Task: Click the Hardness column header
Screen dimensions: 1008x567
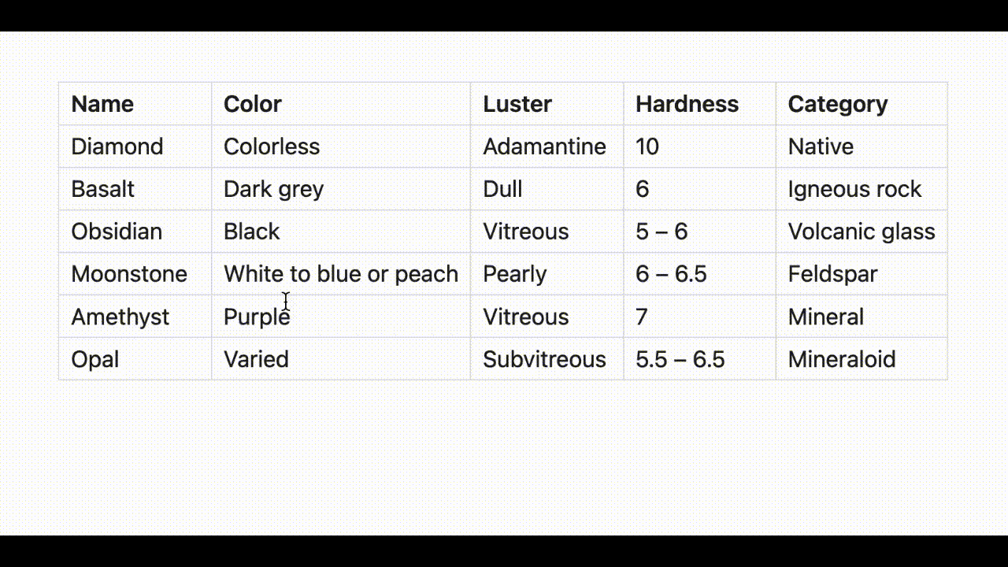Action: [687, 104]
